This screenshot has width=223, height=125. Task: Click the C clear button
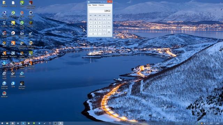[100, 19]
